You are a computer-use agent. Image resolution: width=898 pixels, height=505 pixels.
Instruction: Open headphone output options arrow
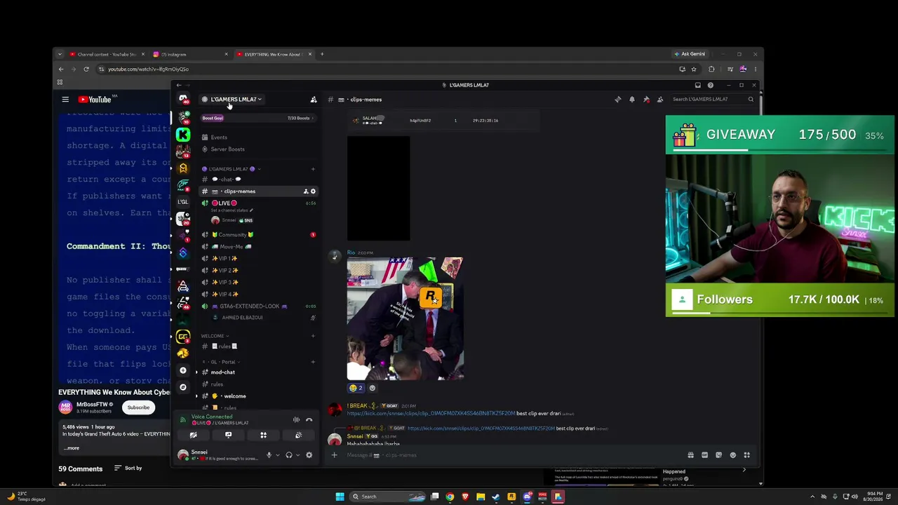pos(297,455)
